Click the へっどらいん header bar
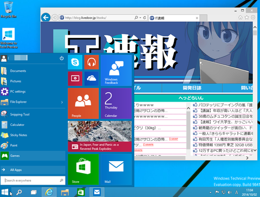Viewport: 260px width, 197px height. click(193, 98)
